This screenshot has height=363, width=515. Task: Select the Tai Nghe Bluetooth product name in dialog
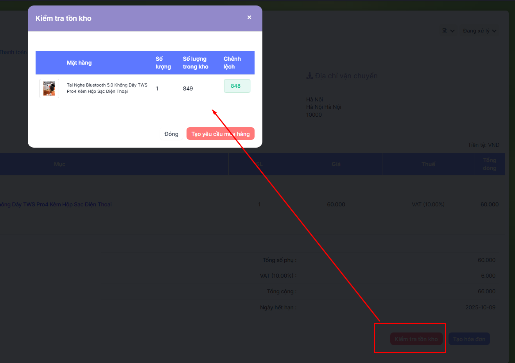pyautogui.click(x=107, y=88)
